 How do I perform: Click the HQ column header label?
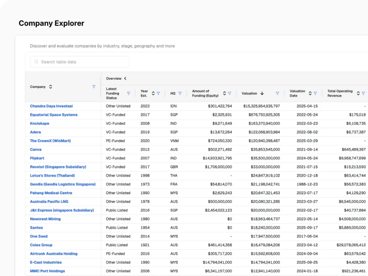(x=173, y=93)
